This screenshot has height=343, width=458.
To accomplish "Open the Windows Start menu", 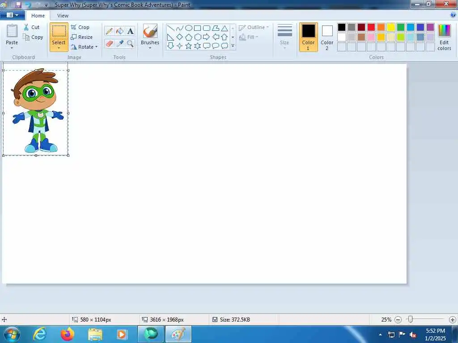I will (12, 334).
